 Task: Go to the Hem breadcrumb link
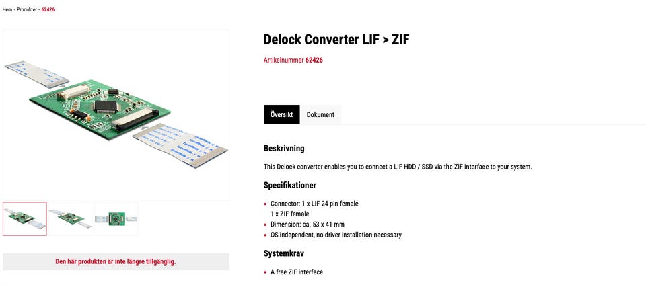(7, 9)
